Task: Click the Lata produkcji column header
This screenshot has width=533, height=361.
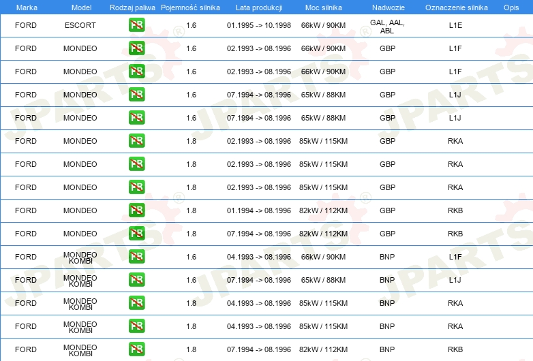Action: (259, 7)
